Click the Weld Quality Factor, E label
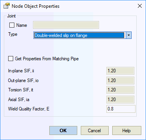This screenshot has height=140, width=146. coord(29,109)
